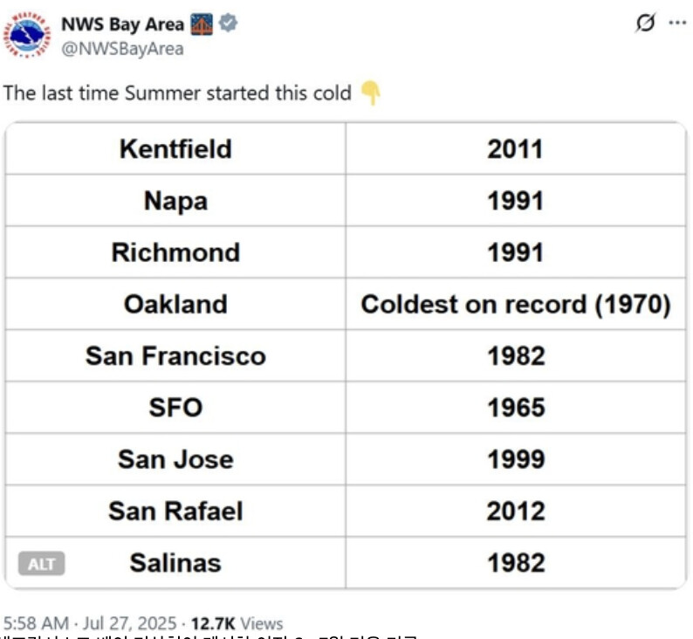Open the NWS Bay Area profile avatar
Viewport: 693px width, 639px height.
27,35
